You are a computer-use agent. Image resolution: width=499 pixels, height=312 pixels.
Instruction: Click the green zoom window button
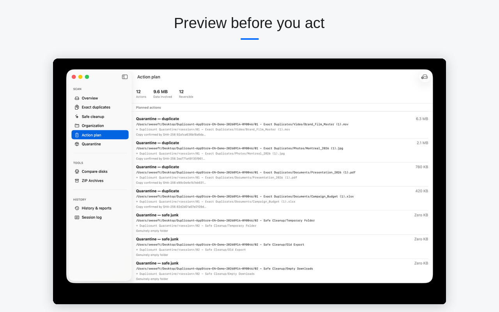(x=87, y=77)
